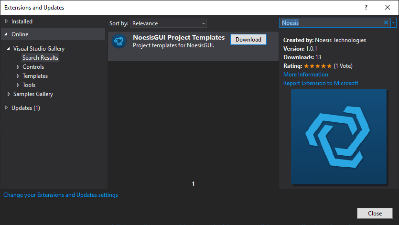The height and width of the screenshot is (225, 399).
Task: Clear the search box with the X icon
Action: click(386, 23)
